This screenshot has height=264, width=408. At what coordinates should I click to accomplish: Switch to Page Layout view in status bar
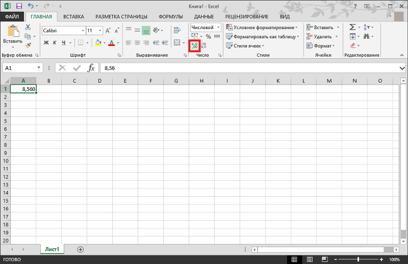click(310, 259)
